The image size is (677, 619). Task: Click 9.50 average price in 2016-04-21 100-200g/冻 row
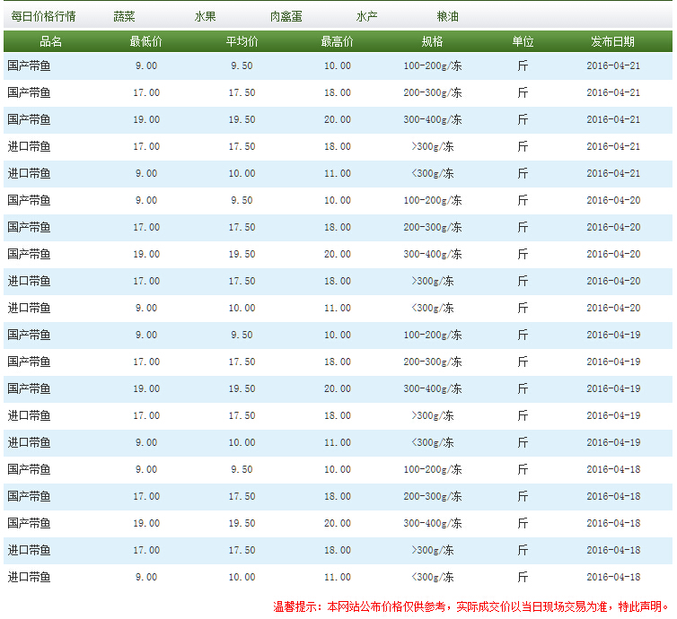242,66
